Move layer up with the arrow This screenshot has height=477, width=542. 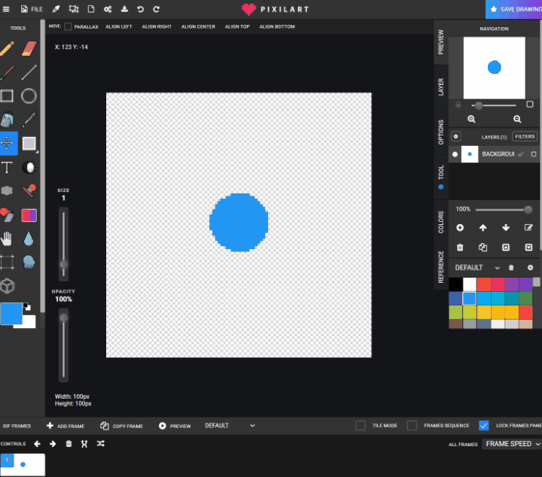point(483,228)
